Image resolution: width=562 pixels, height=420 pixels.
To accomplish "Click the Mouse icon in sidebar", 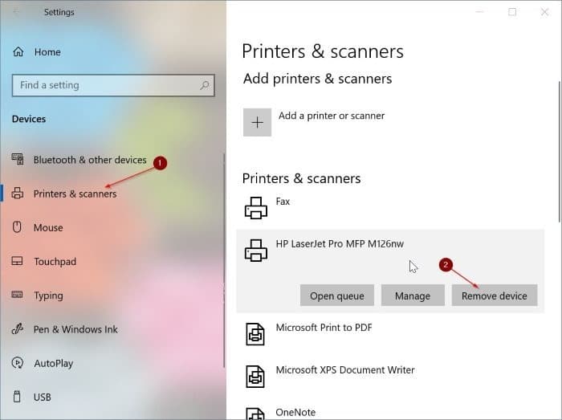I will pyautogui.click(x=17, y=226).
